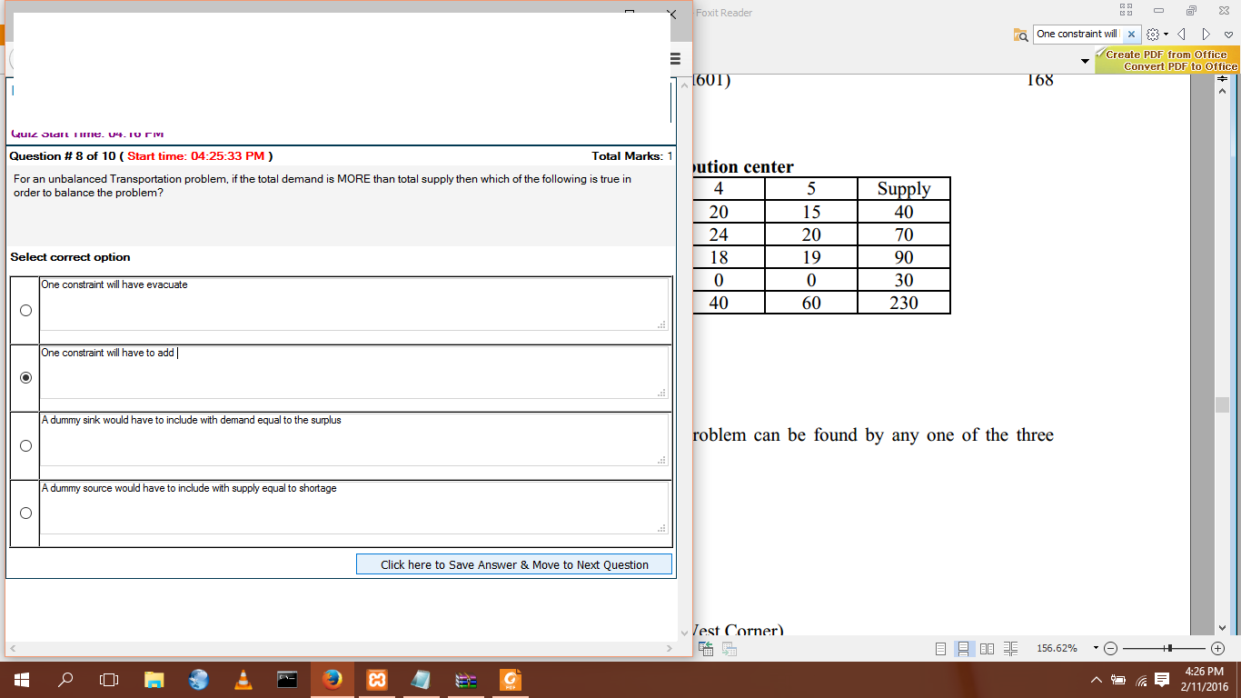Click the 156.62% zoom value
1241x698 pixels.
pos(1057,649)
